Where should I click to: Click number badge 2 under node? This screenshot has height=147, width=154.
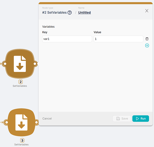tap(21, 82)
